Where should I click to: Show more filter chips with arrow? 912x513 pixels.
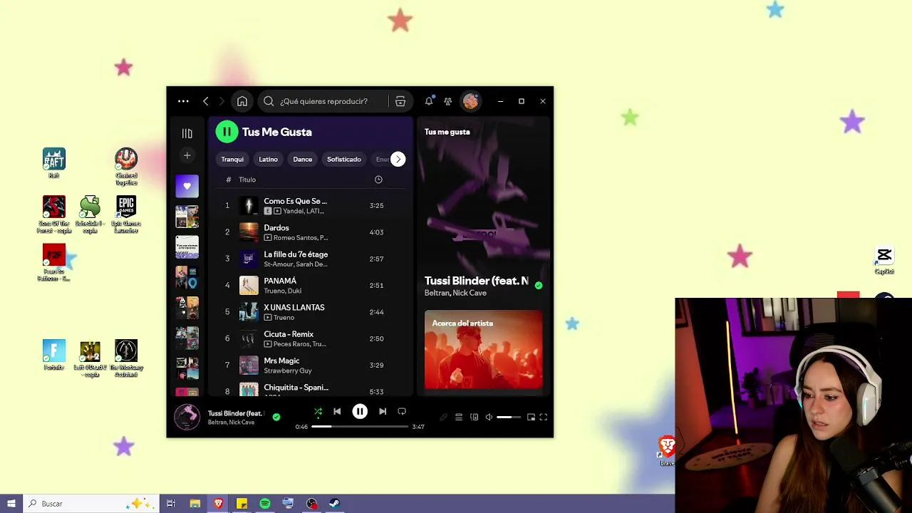[x=398, y=159]
